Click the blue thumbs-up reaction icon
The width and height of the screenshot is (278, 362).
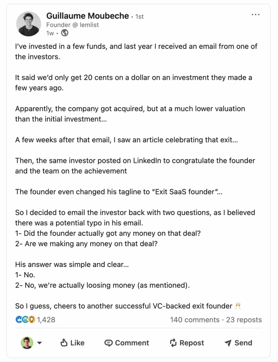coord(19,320)
